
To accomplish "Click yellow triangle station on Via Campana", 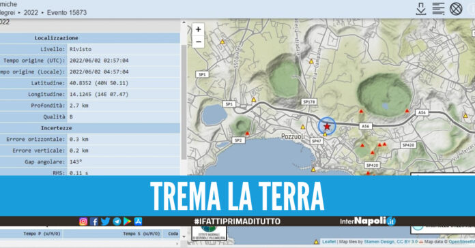I will pos(311,61).
